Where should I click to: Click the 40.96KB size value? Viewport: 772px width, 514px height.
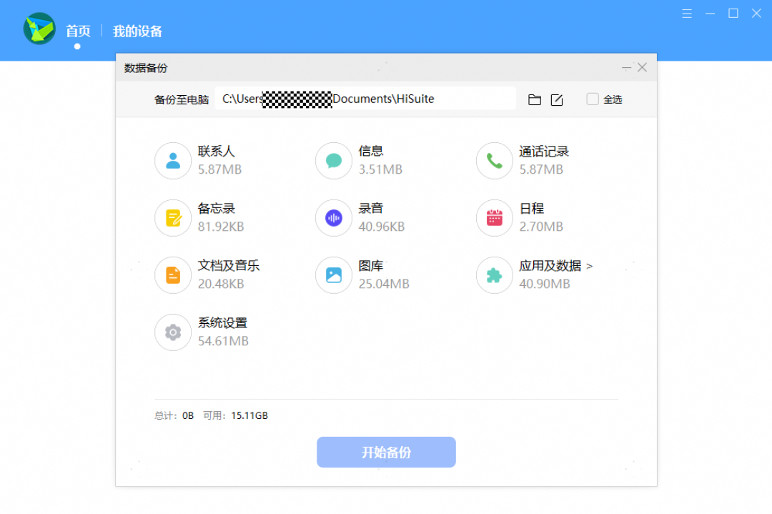pyautogui.click(x=381, y=227)
